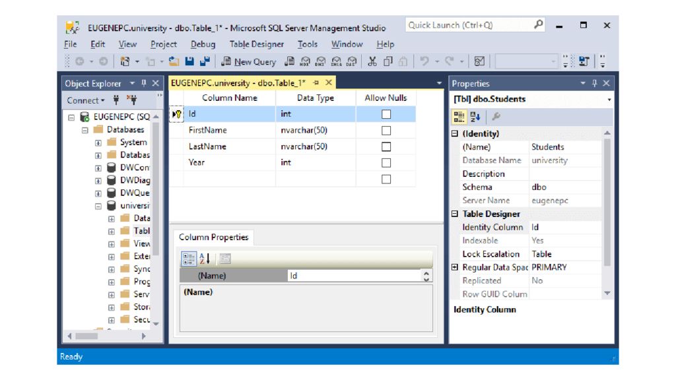Click the Property Pages wrench icon
The height and width of the screenshot is (380, 676).
point(496,116)
